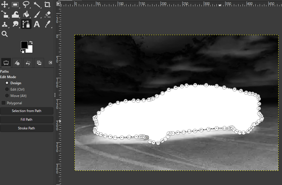The height and width of the screenshot is (185, 282).
Task: Open the canvas corner ruler menu button
Action: pos(59,4)
